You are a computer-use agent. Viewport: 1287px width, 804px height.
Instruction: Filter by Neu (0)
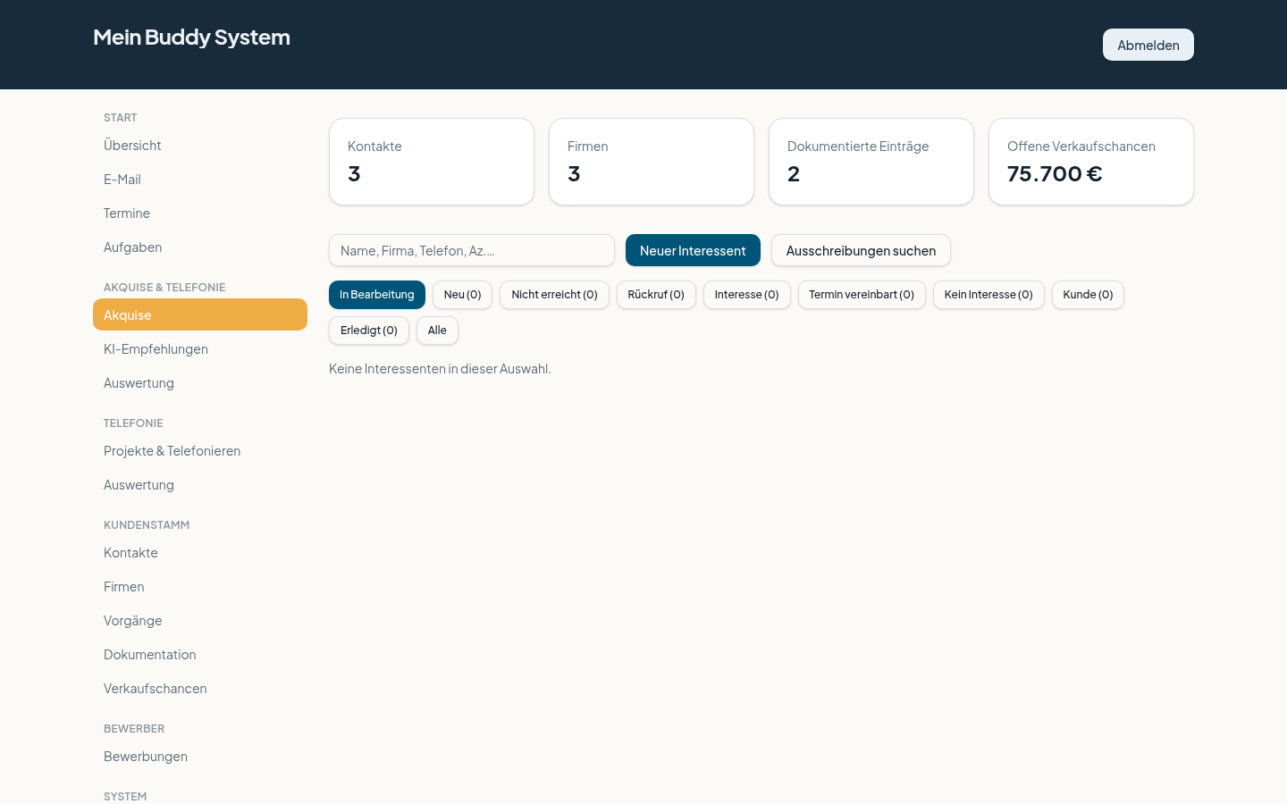[462, 295]
